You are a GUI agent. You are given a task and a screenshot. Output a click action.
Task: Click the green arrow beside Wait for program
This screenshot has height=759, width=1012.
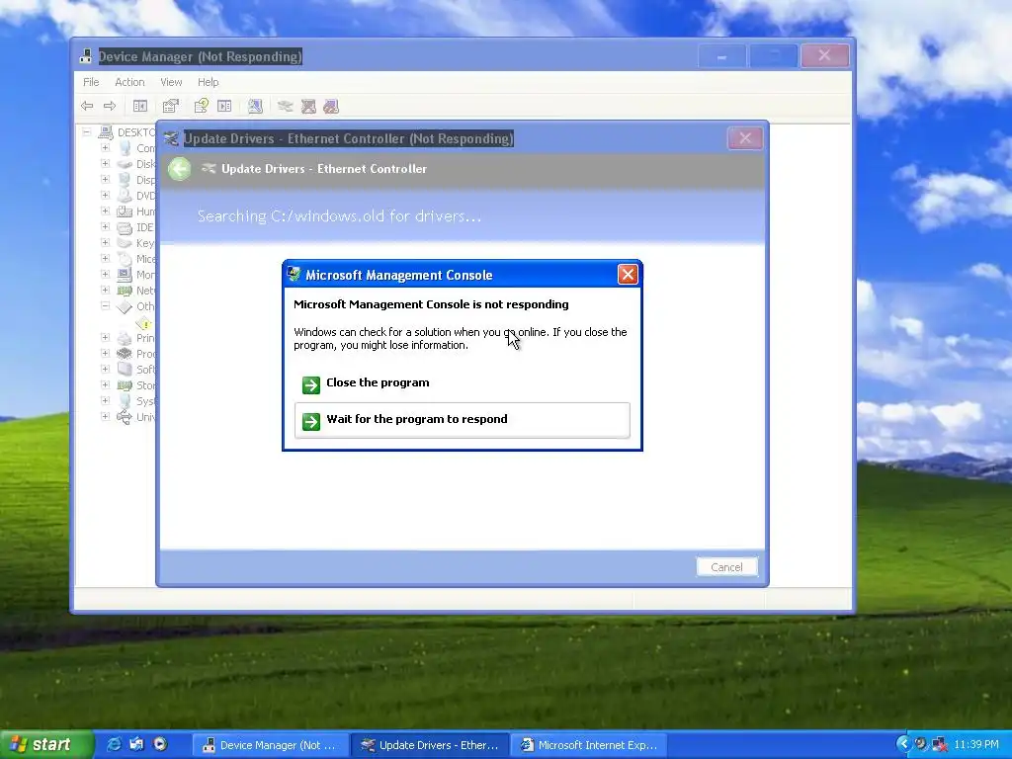point(311,421)
